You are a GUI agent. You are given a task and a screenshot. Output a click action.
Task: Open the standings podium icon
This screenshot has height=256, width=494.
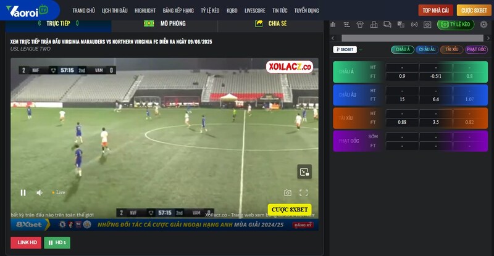(x=374, y=25)
